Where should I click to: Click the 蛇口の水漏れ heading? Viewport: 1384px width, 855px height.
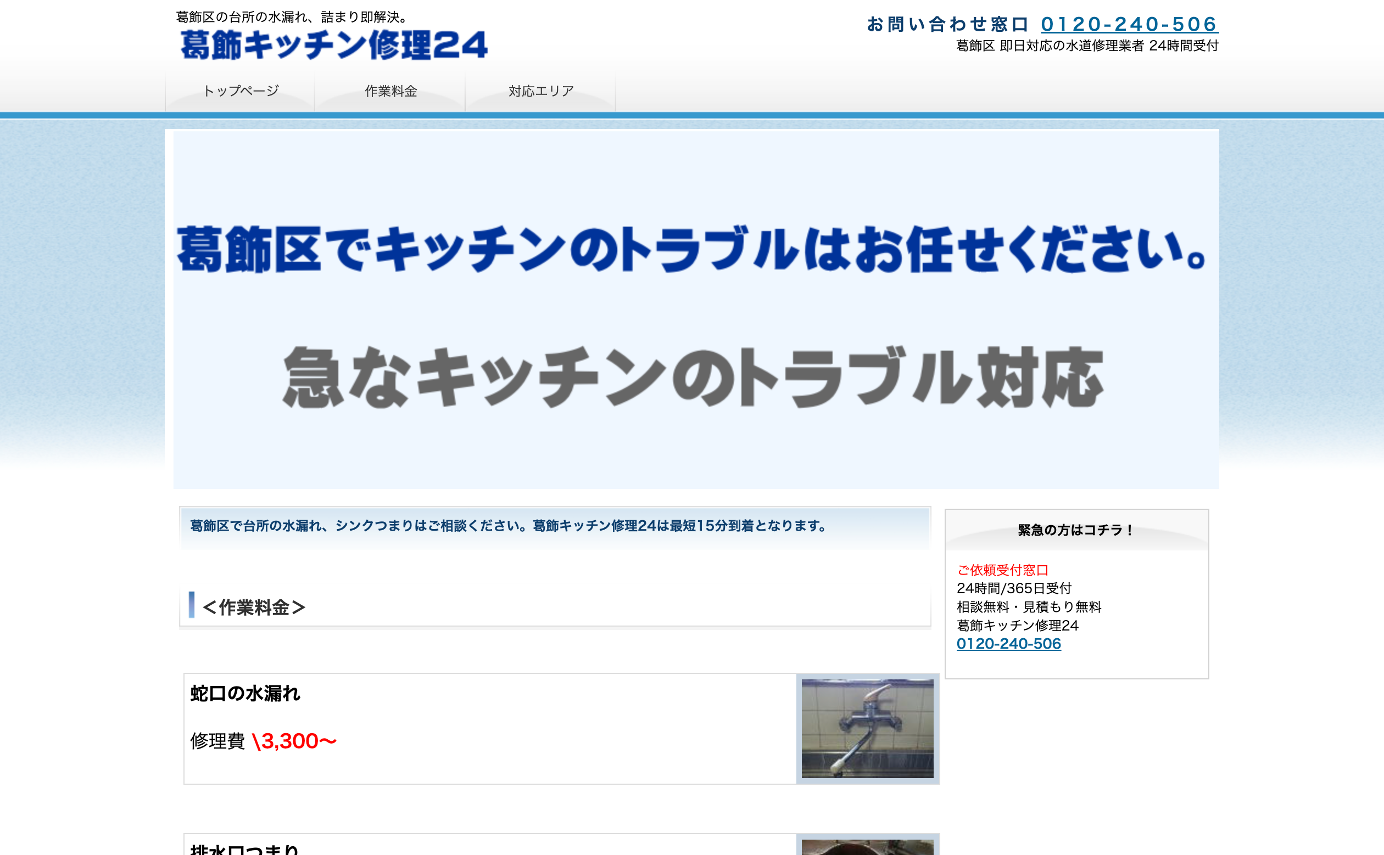[x=245, y=693]
